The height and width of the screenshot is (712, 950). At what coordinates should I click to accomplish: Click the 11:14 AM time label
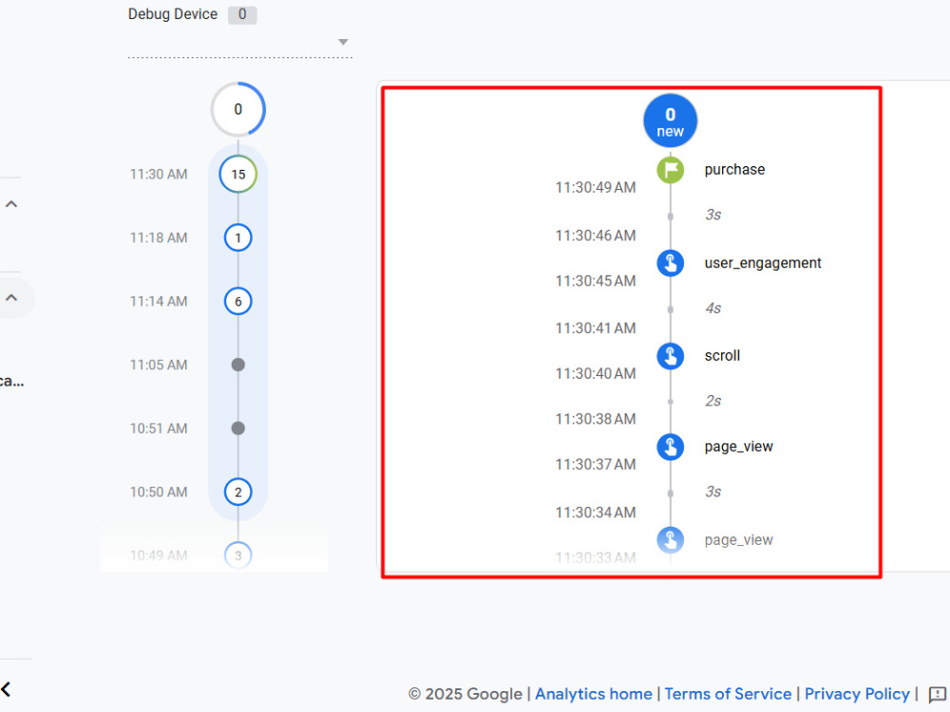[158, 302]
